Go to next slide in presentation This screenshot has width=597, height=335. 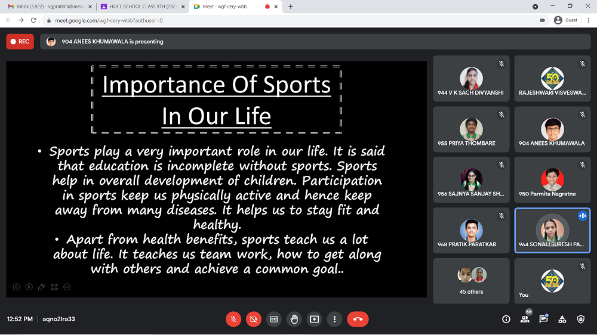pos(29,287)
